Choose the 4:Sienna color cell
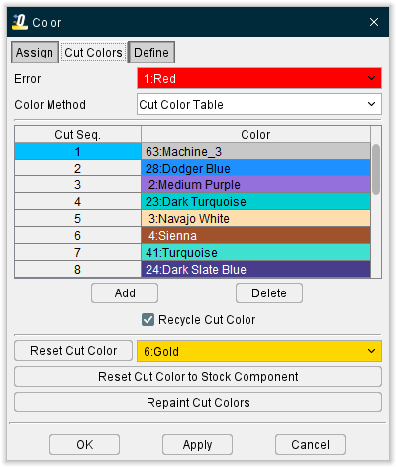This screenshot has width=396, height=467. tap(255, 236)
